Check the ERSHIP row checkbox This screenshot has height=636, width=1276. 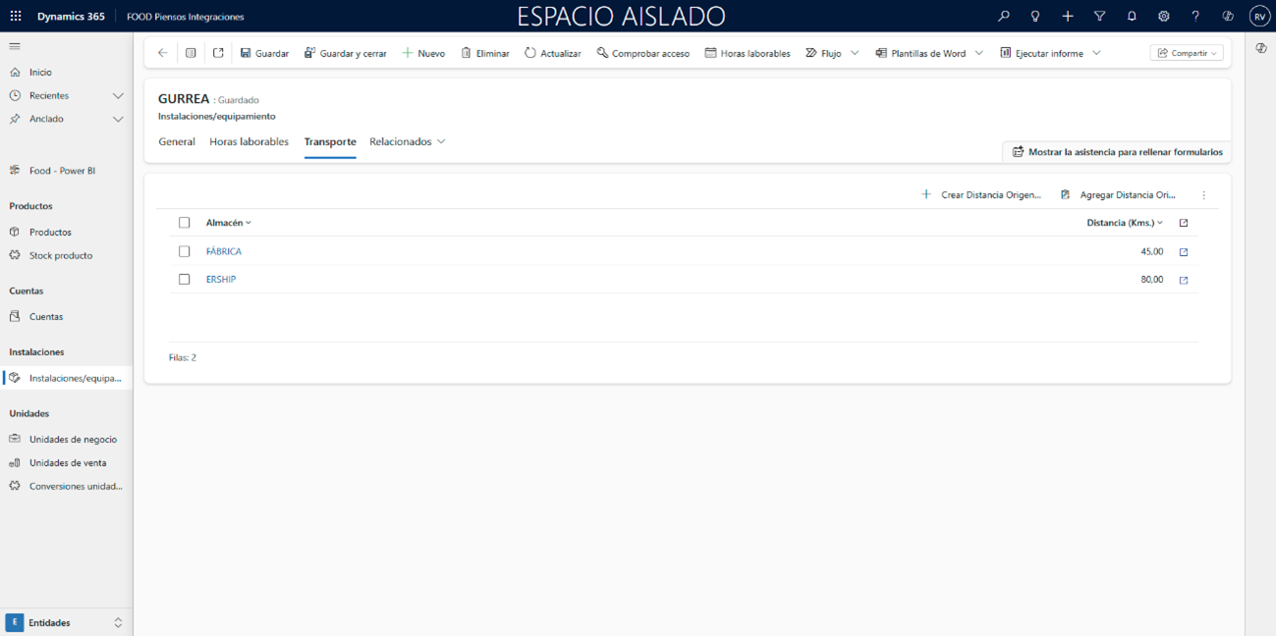184,280
